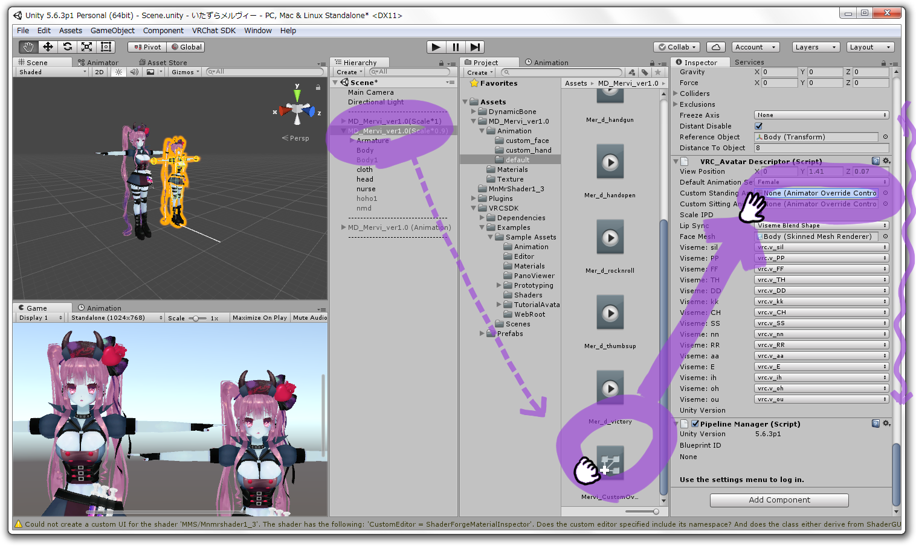Image resolution: width=916 pixels, height=546 pixels.
Task: Open Gizmos dropdown in Scene view
Action: [185, 72]
